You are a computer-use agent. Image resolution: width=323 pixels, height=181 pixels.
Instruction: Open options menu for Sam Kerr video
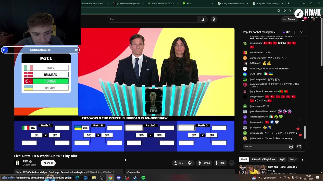tap(305, 167)
